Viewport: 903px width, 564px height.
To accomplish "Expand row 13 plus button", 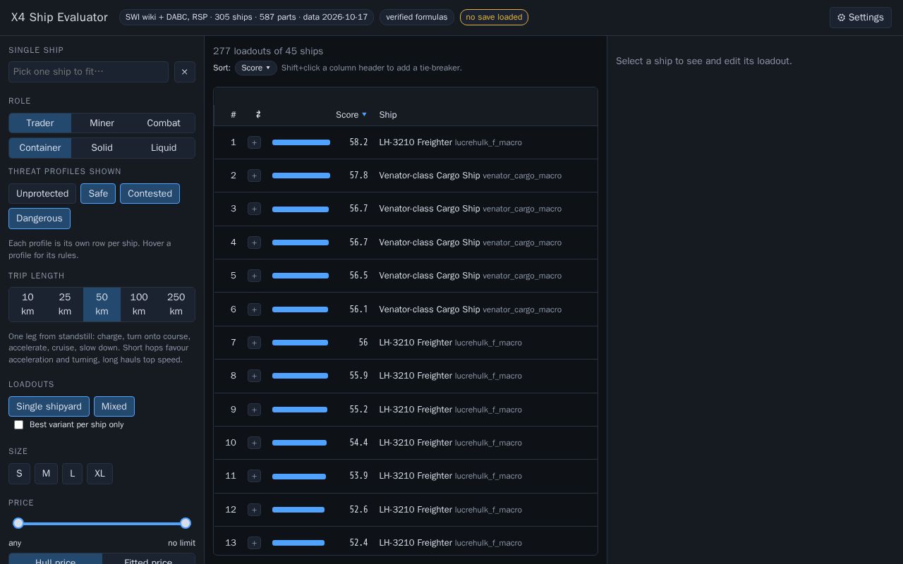I will (255, 543).
